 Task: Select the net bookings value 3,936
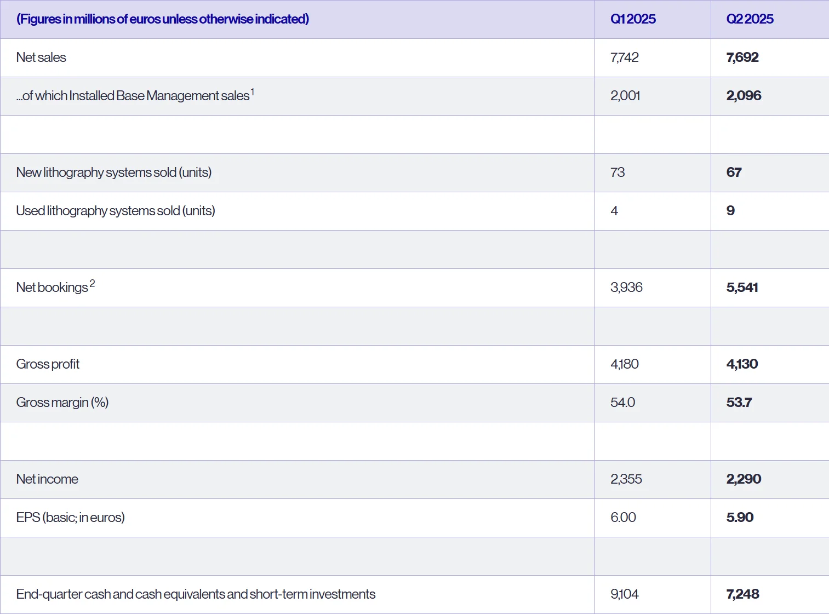click(626, 288)
